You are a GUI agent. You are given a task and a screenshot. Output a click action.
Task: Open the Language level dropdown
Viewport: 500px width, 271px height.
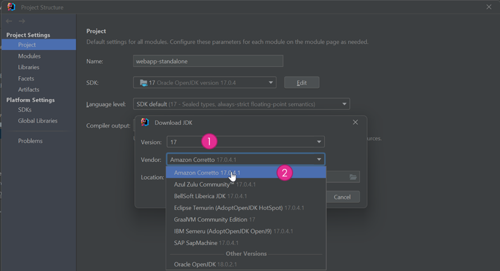point(242,104)
